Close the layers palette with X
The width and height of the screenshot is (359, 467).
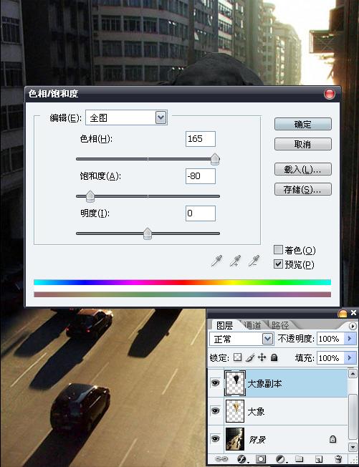tap(353, 313)
